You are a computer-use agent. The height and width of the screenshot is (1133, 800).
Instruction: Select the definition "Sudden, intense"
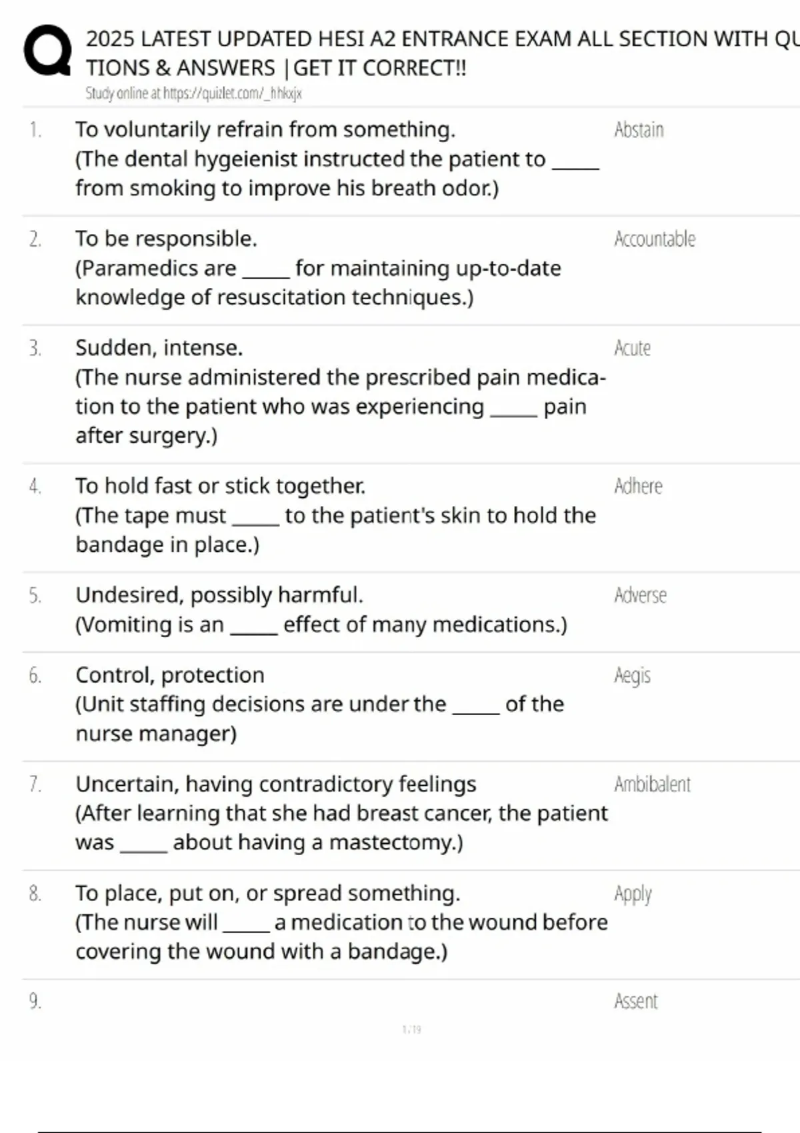coord(159,348)
